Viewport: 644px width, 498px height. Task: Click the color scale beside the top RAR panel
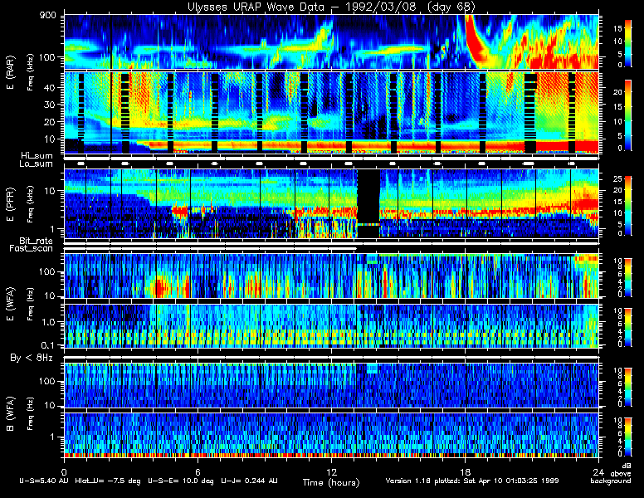628,43
